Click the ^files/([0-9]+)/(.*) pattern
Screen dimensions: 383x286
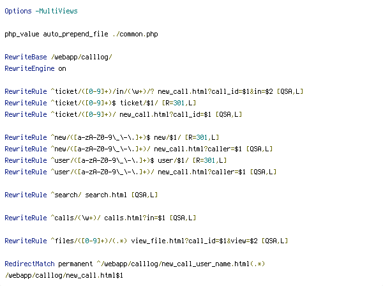(x=89, y=241)
